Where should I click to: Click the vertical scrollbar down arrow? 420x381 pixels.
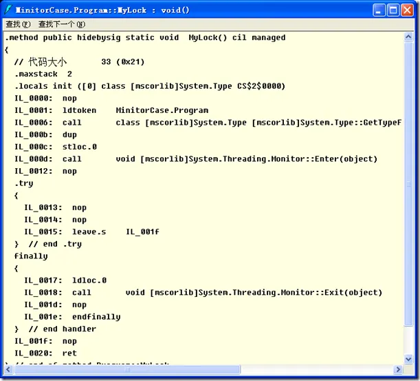point(408,359)
